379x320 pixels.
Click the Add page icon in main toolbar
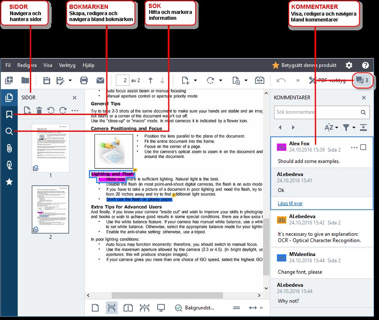(185, 80)
